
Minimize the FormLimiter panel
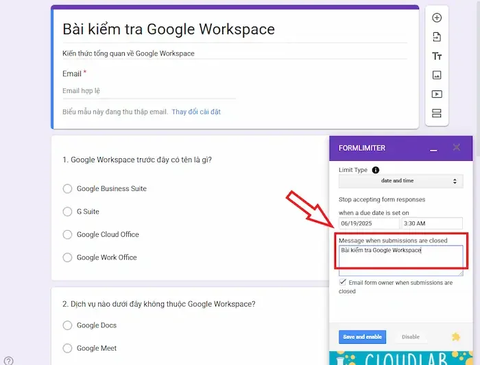(x=433, y=150)
